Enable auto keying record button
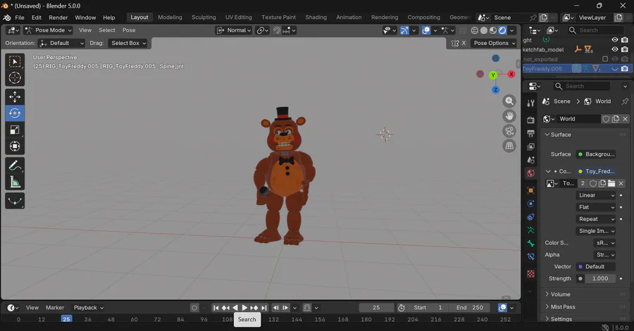Screen dimensions: 634x331 [x=194, y=308]
